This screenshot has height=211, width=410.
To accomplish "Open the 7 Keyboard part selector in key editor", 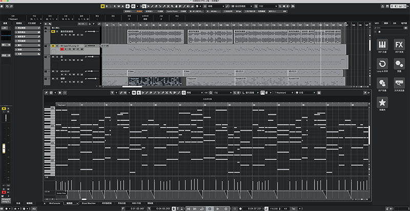I will [284, 93].
